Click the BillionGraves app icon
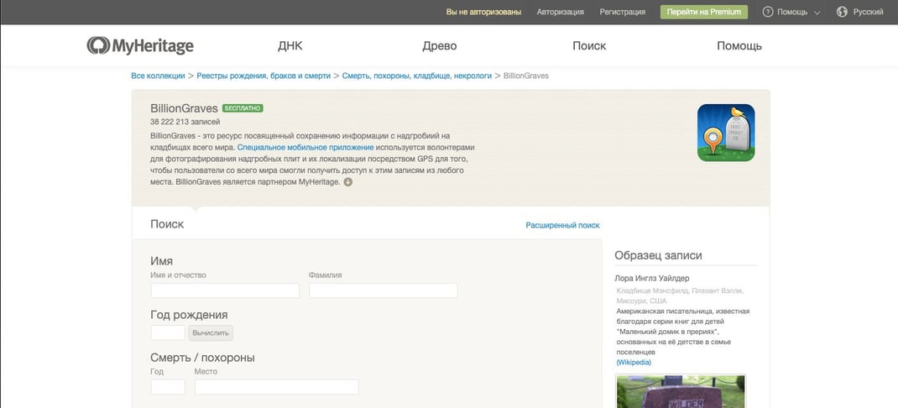The height and width of the screenshot is (408, 898). point(725,133)
